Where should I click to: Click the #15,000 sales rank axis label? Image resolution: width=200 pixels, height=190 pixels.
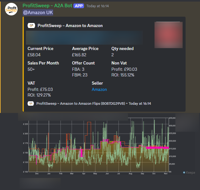point(172,149)
